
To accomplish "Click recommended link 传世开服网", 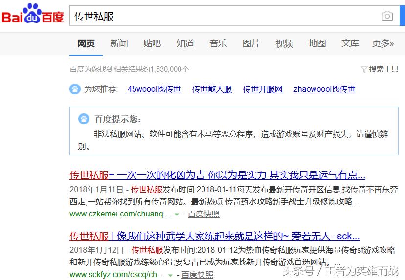I will click(x=263, y=89).
